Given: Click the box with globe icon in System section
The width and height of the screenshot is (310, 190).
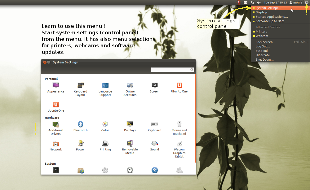Looking at the screenshot, I should [x=81, y=170].
